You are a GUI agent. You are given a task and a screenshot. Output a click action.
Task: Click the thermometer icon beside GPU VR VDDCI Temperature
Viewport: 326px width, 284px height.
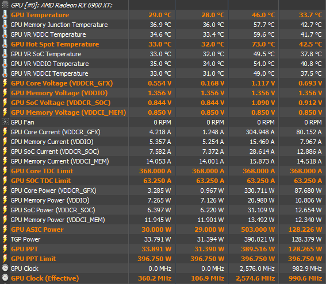[x=5, y=73]
